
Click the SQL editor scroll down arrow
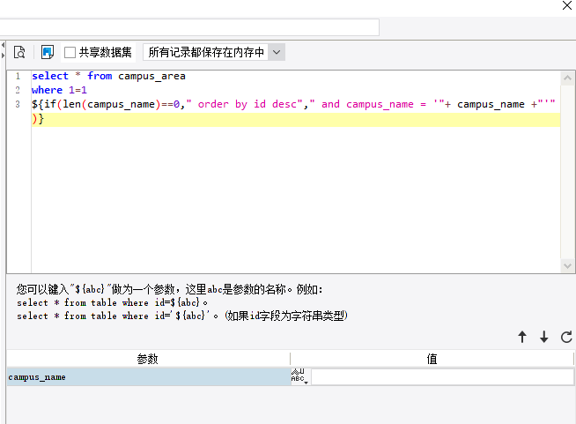pos(567,265)
